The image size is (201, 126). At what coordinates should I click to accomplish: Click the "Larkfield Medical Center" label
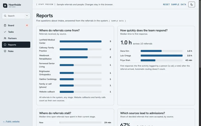point(47,41)
